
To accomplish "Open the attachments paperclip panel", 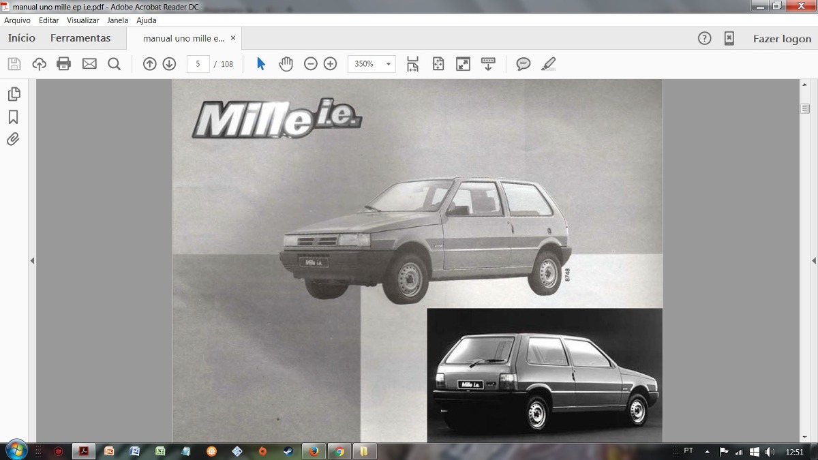I will point(13,139).
